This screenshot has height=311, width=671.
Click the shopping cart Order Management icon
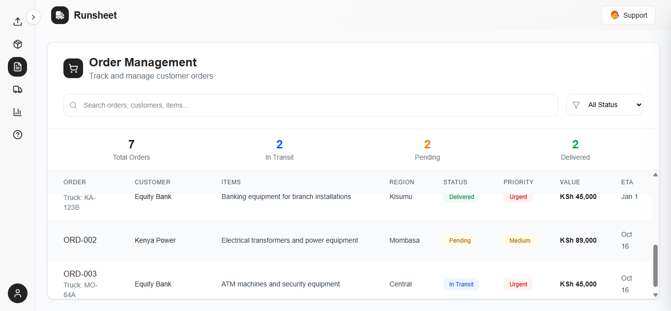[x=73, y=68]
